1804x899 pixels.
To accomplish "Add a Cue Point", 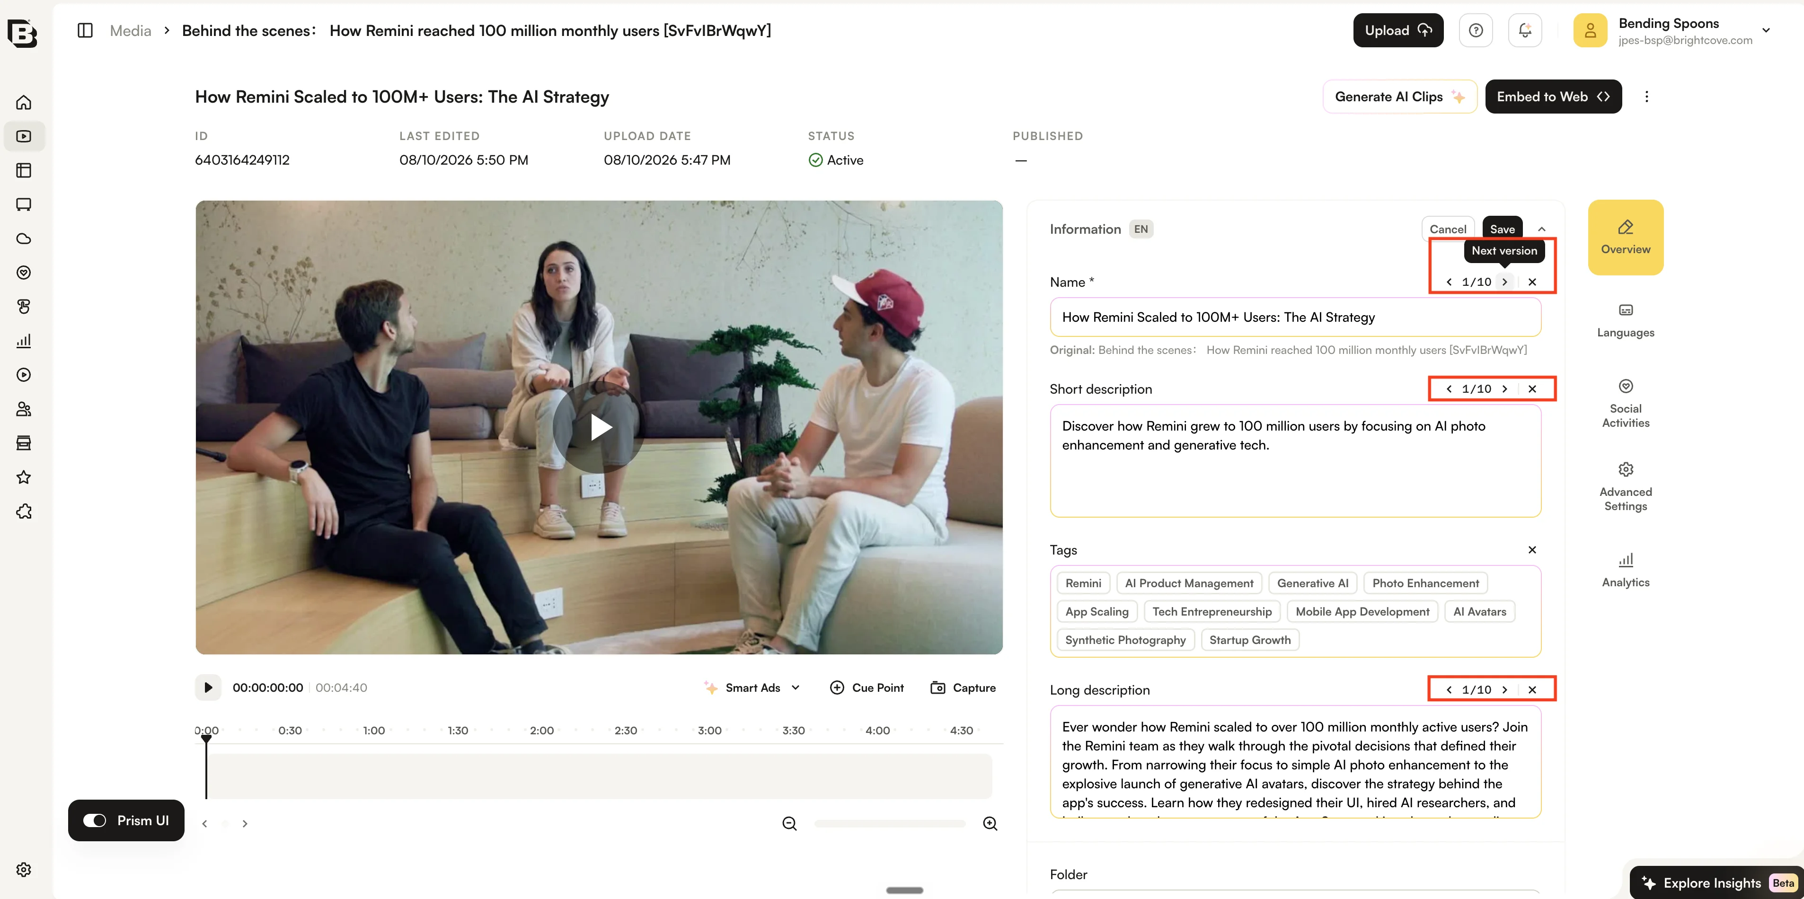I will [867, 687].
